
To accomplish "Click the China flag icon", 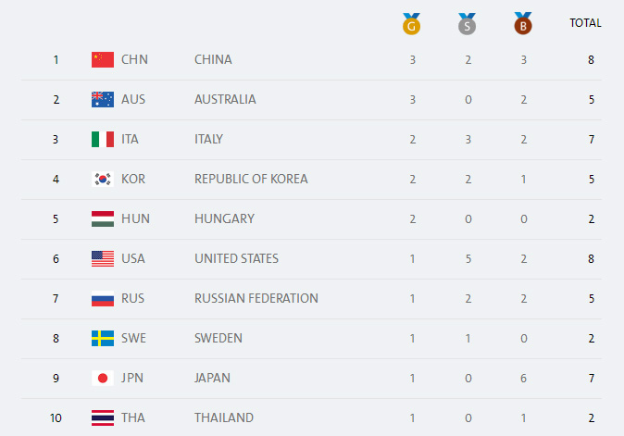I will (x=103, y=59).
